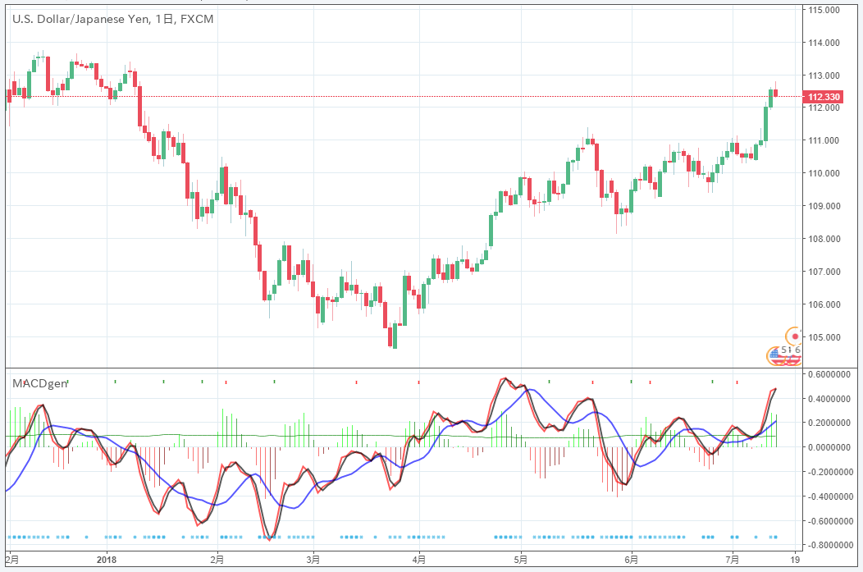Click the 0.0000000 MACD scale label

tap(829, 447)
